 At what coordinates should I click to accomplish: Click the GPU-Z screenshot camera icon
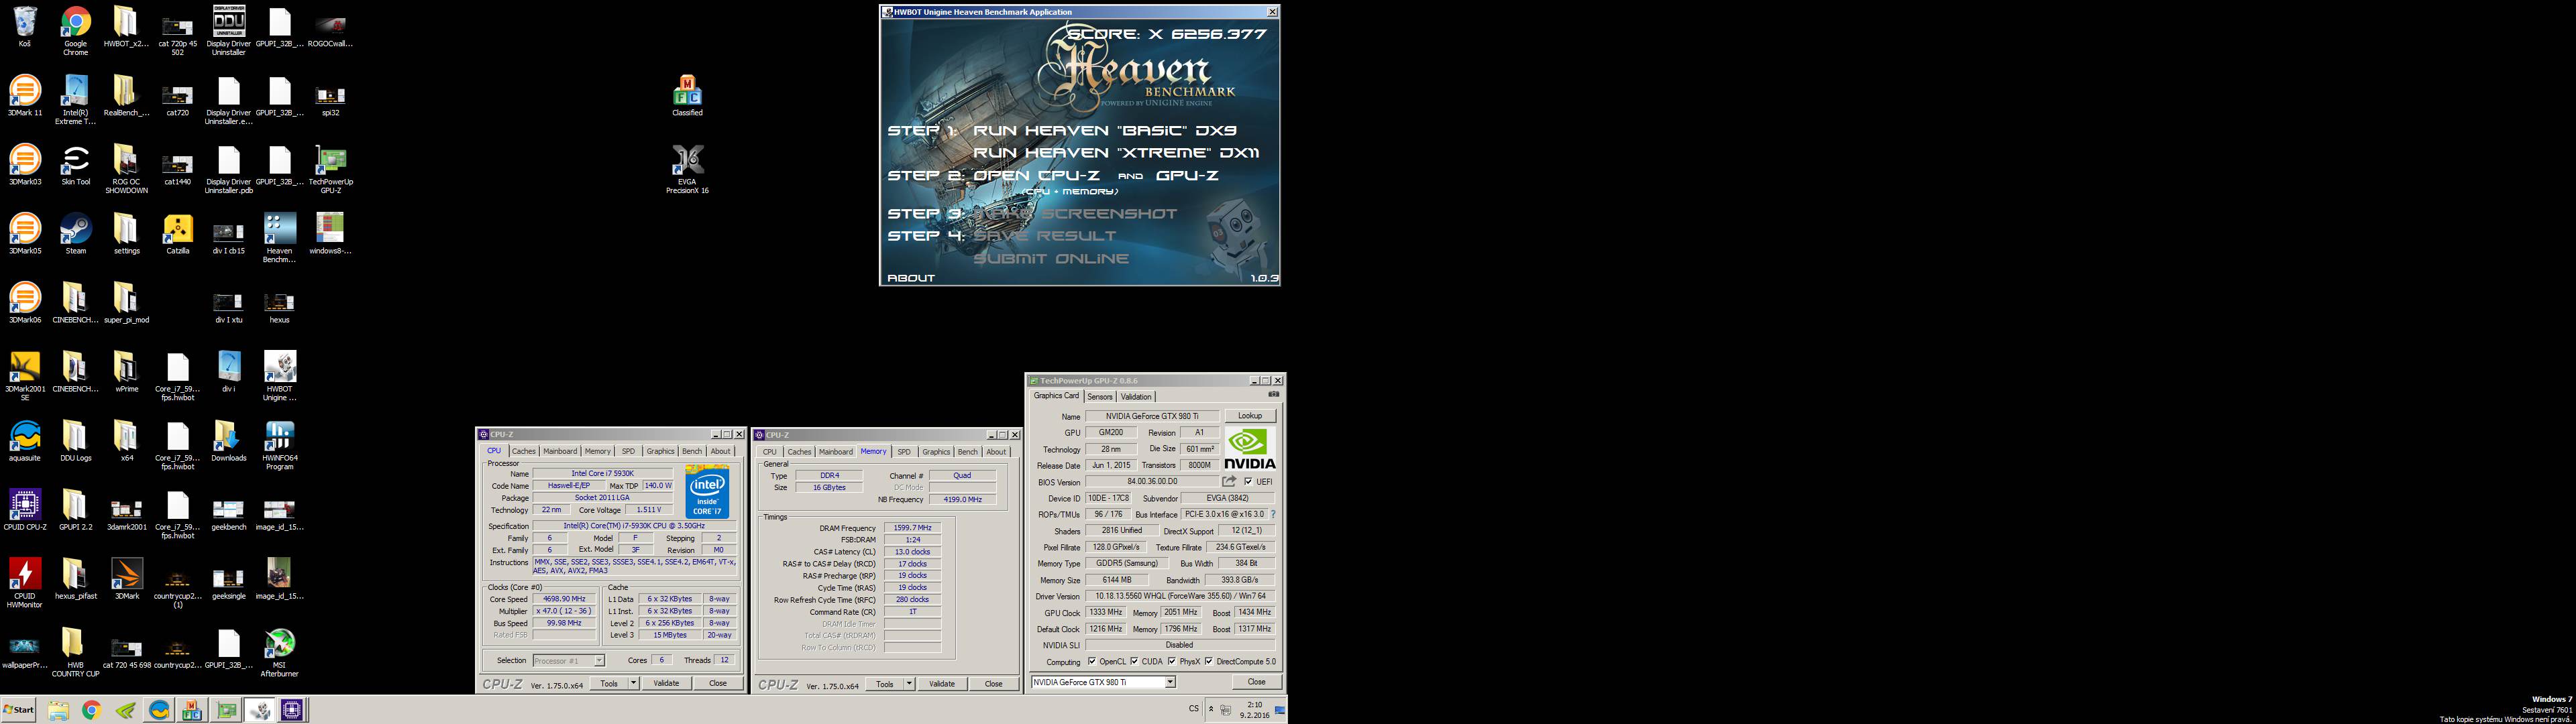[1273, 395]
